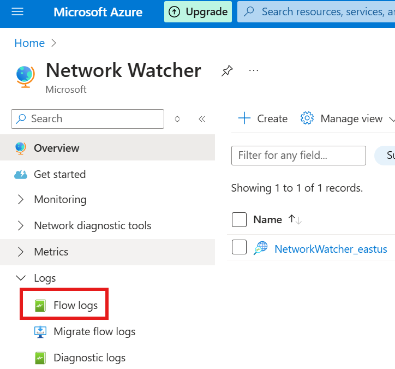This screenshot has height=369, width=395.
Task: Open Manage view dropdown
Action: [x=348, y=118]
